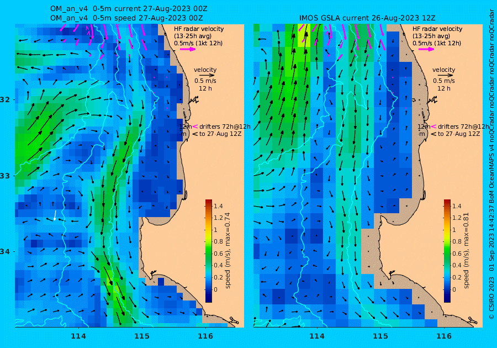Click the black velocity scale arrow in left map

click(x=207, y=76)
